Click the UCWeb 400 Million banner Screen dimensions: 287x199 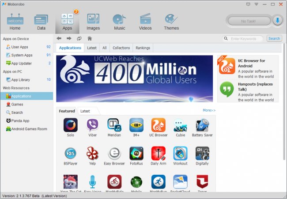[135, 79]
